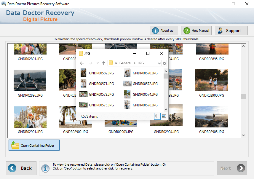Screen dimensions: 254x179
Task: Click the scroll up arrow of thumbnail panel
Action: [x=243, y=46]
